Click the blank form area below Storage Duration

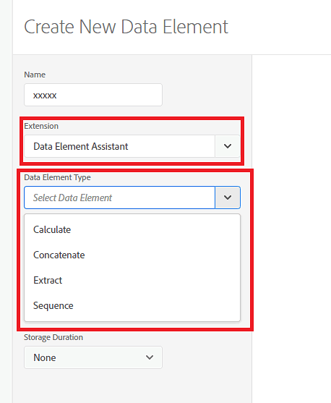(132, 386)
